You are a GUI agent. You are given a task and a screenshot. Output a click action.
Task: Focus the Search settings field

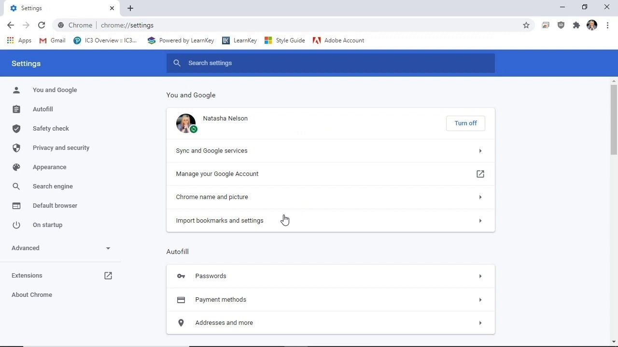coord(331,63)
